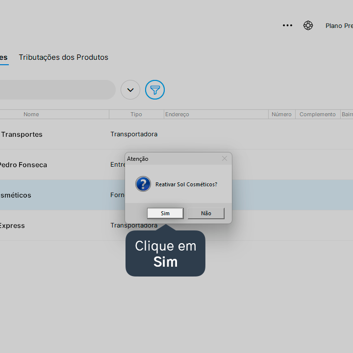
Task: Select the Express row name
Action: point(12,226)
